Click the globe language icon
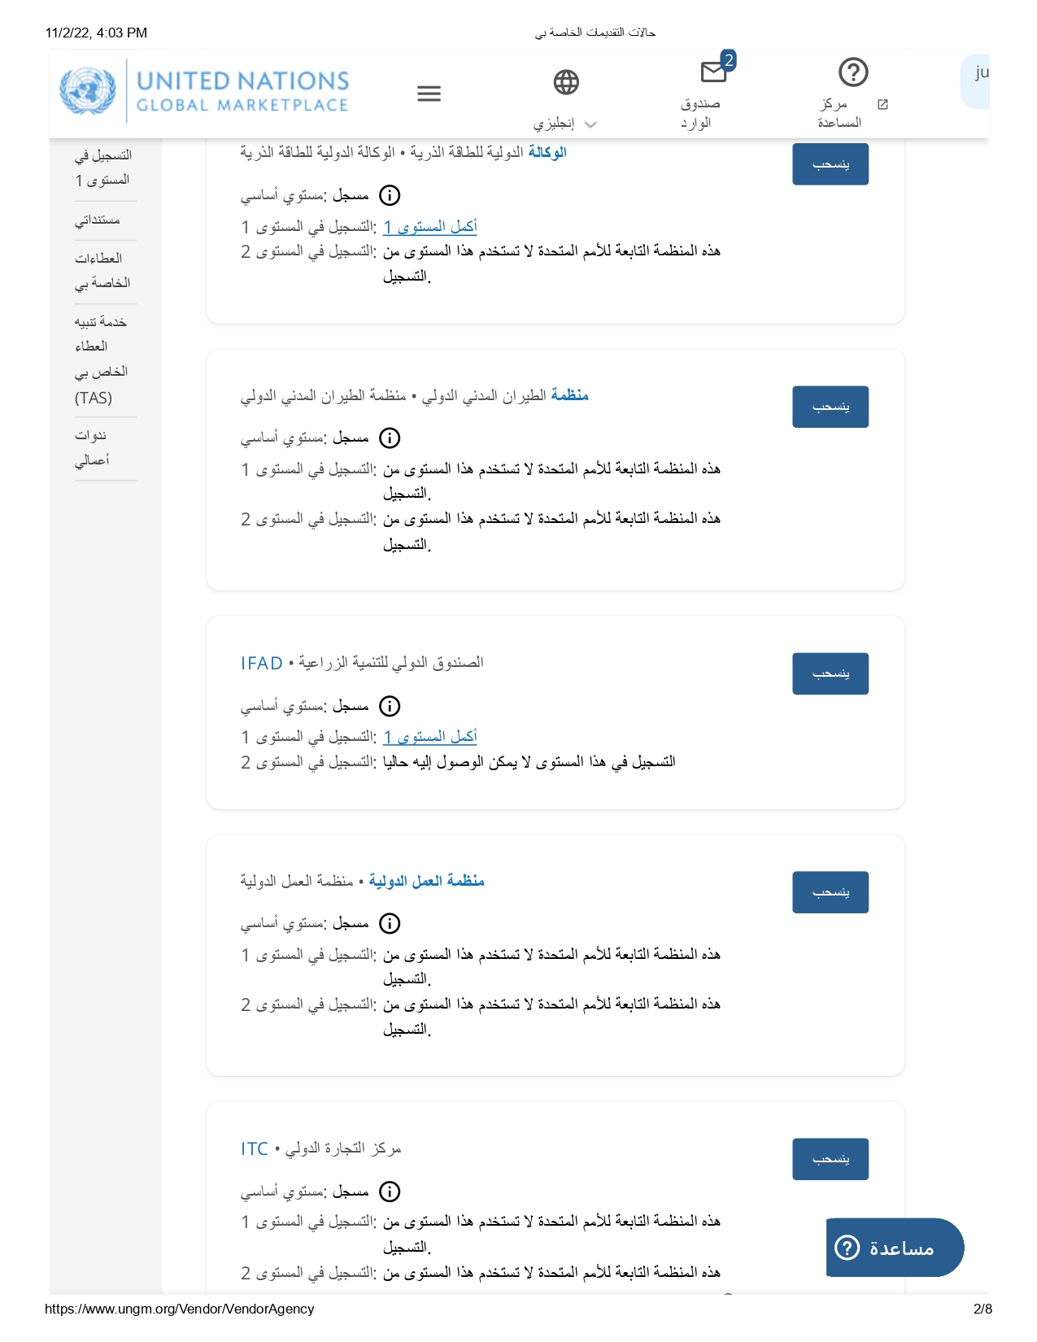 (x=566, y=82)
